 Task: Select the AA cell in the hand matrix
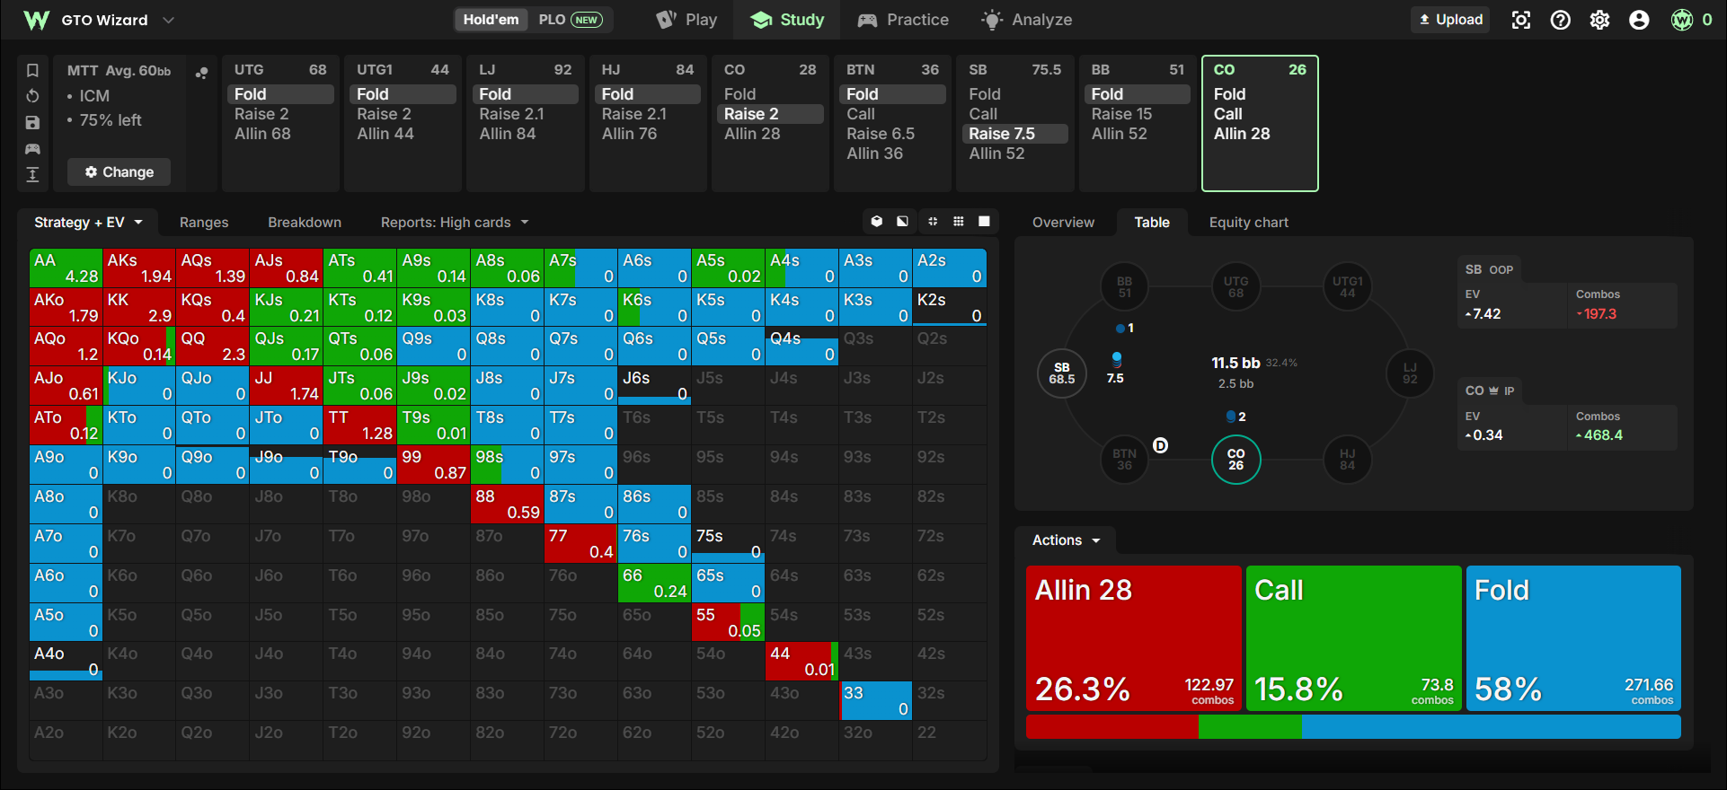[x=66, y=268]
